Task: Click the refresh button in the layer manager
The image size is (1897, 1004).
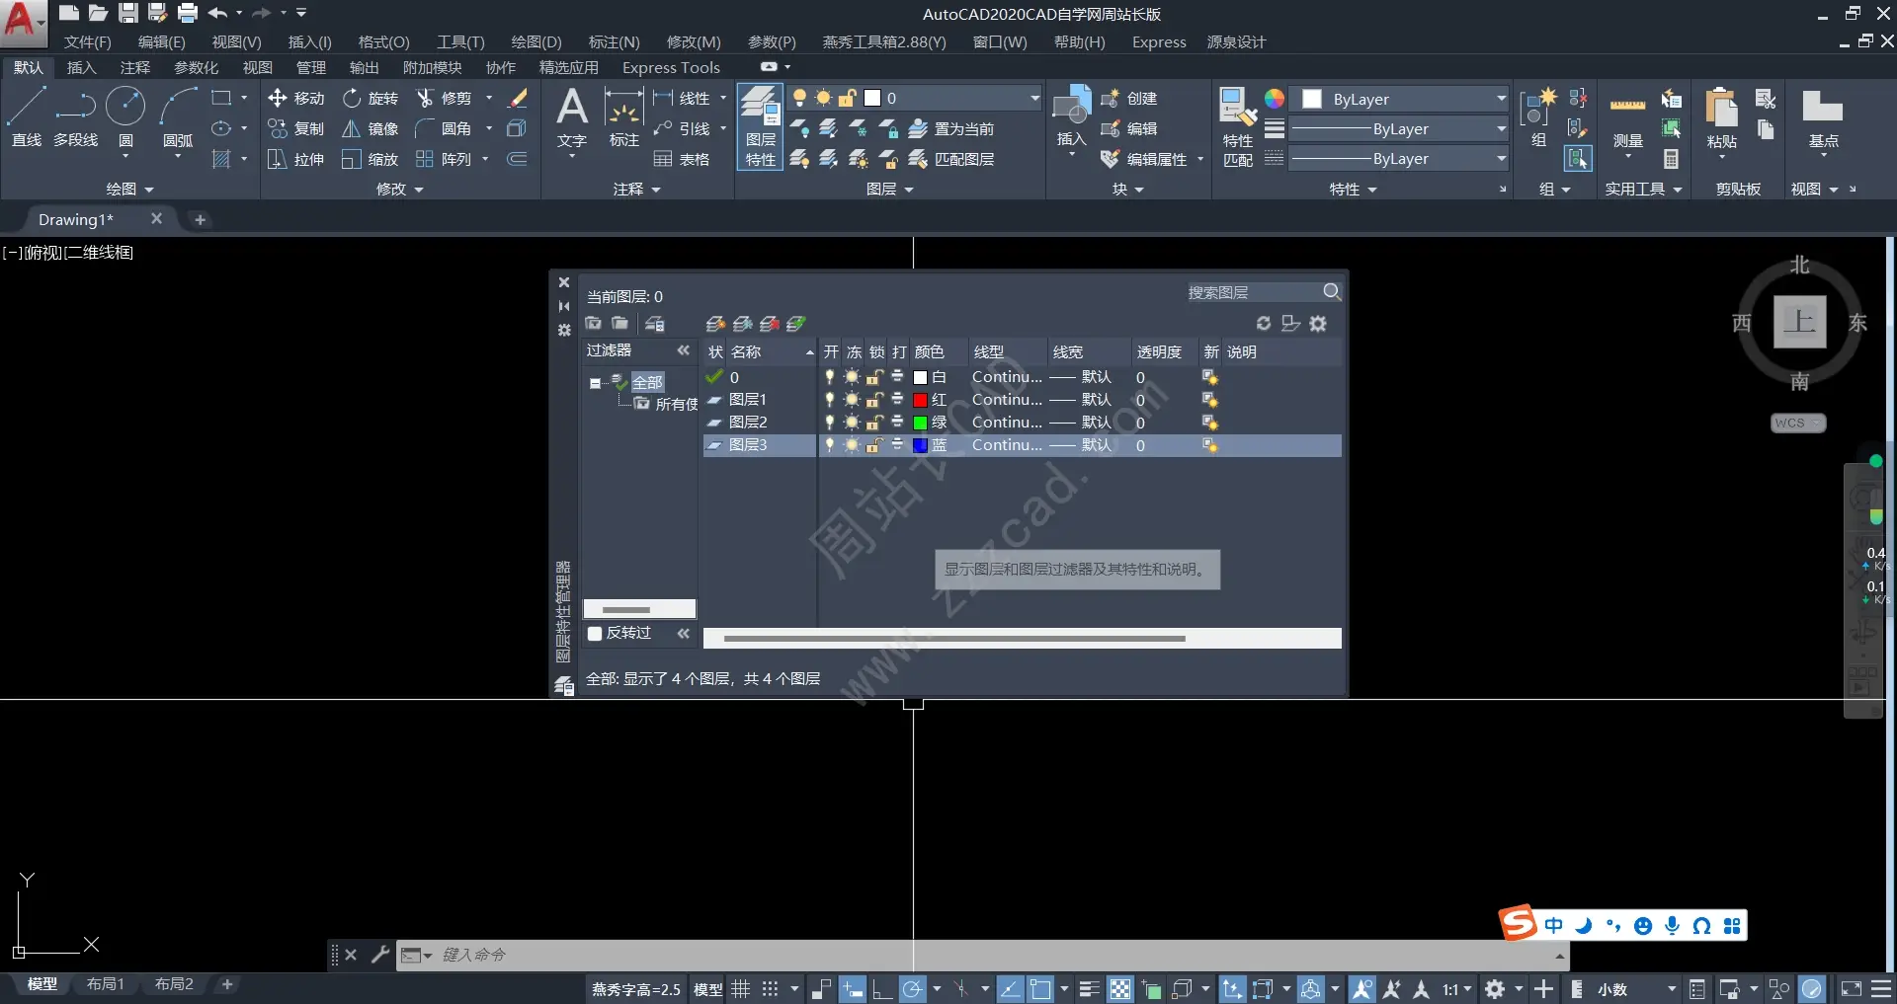Action: [1264, 323]
